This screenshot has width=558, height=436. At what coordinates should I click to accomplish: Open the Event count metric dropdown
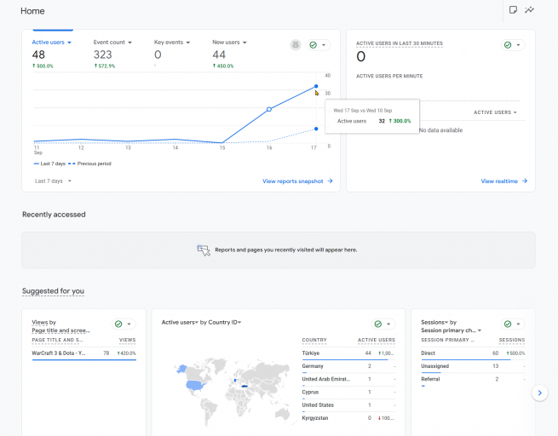112,43
